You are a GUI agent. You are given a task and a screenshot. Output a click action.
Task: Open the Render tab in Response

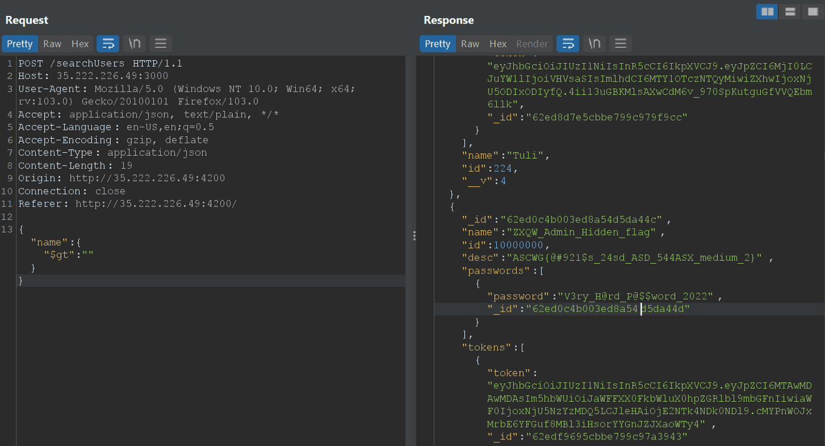click(x=532, y=44)
